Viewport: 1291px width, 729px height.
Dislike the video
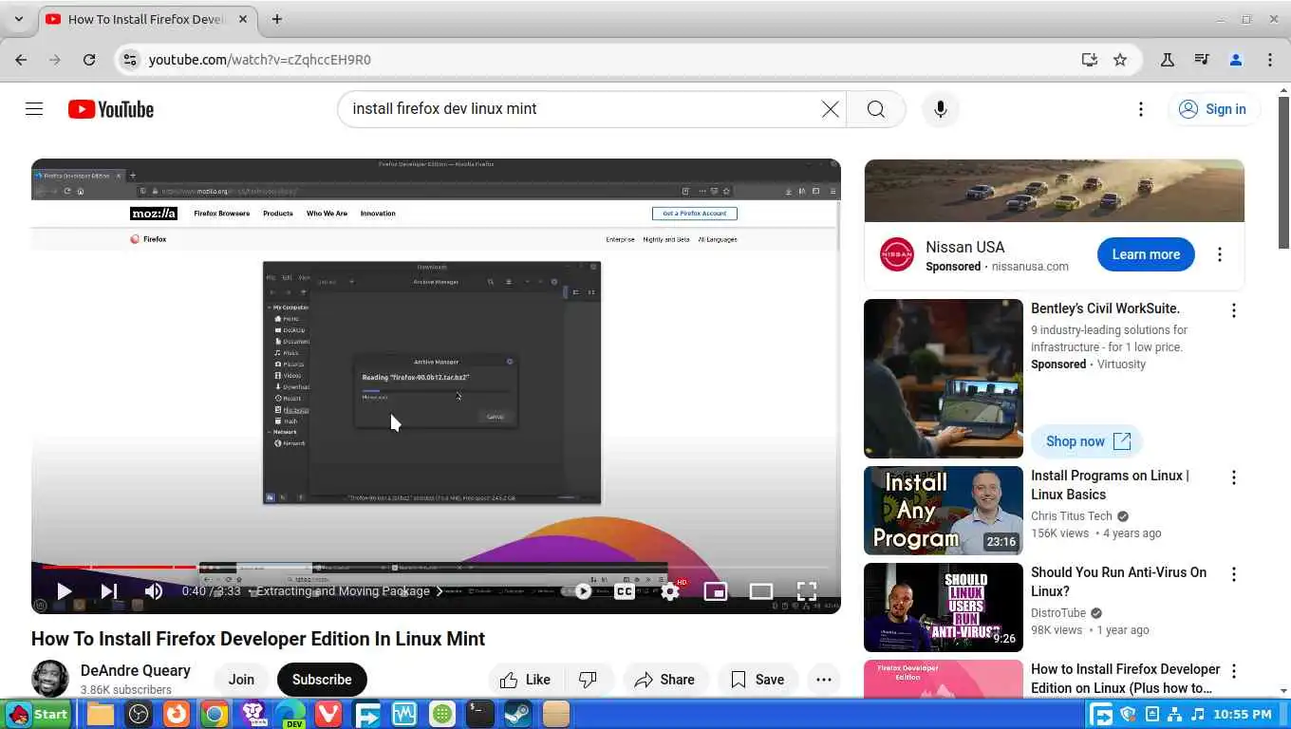[x=589, y=680]
